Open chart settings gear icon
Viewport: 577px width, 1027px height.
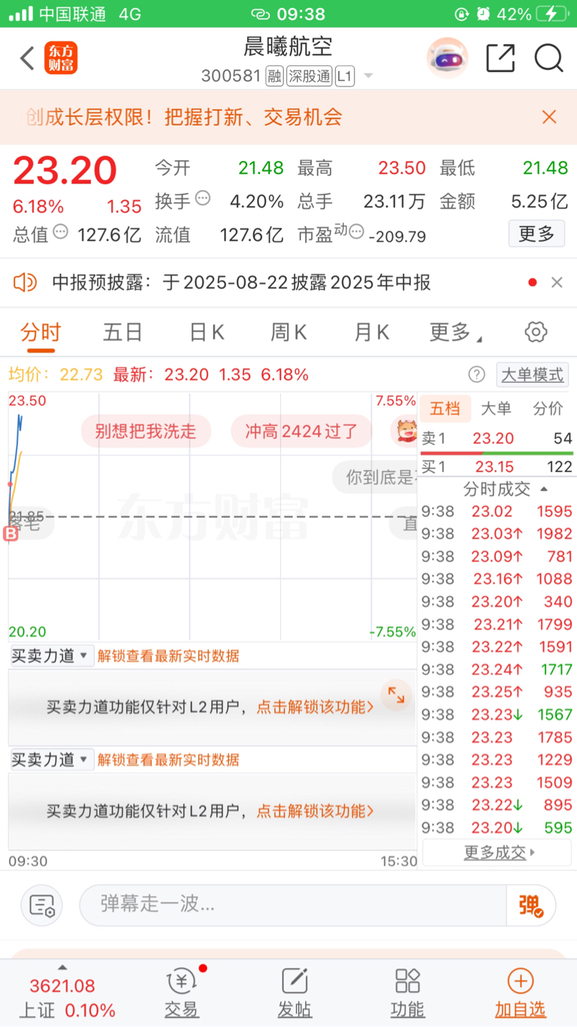click(x=536, y=332)
